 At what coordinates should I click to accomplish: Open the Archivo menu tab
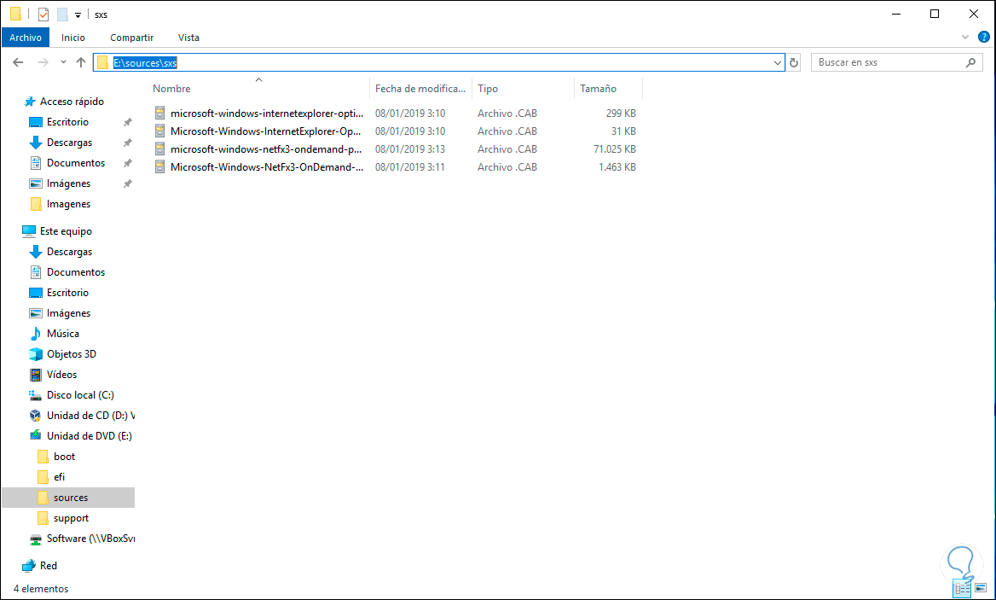click(x=26, y=38)
